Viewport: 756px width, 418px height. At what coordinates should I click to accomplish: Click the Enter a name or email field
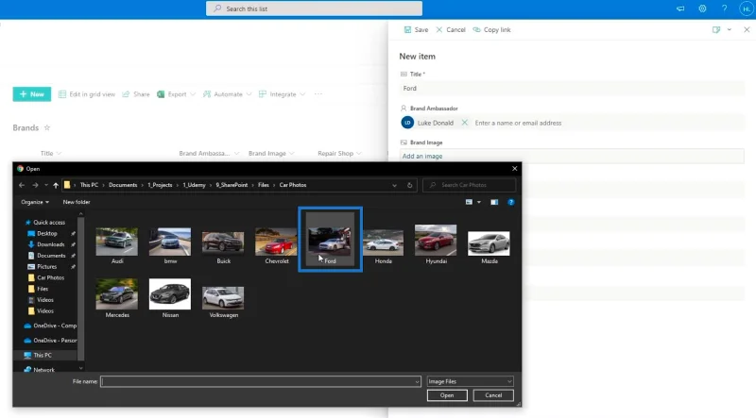pos(518,123)
